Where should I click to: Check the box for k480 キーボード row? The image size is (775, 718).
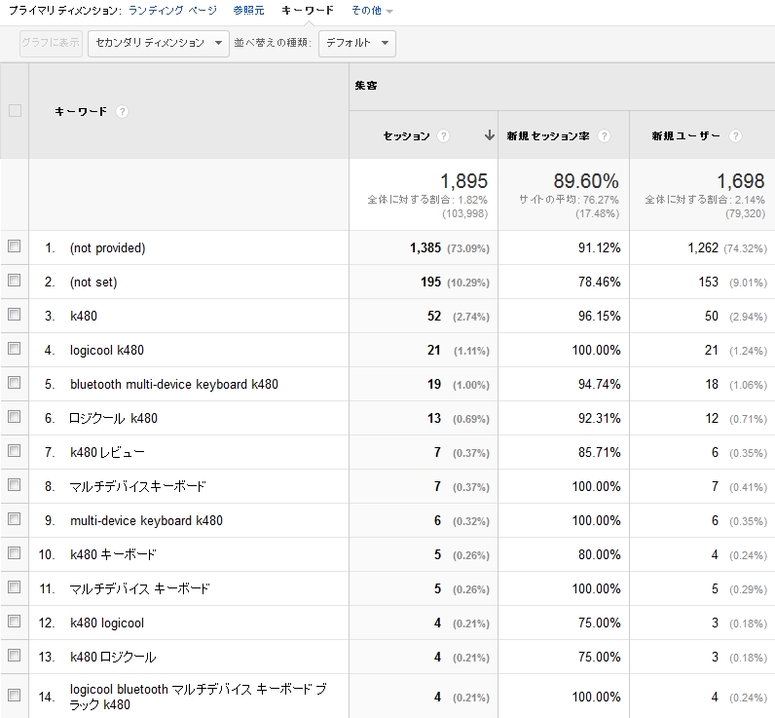click(x=15, y=553)
